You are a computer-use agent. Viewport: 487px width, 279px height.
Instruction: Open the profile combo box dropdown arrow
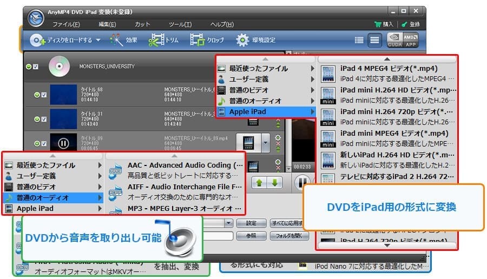pyautogui.click(x=228, y=223)
